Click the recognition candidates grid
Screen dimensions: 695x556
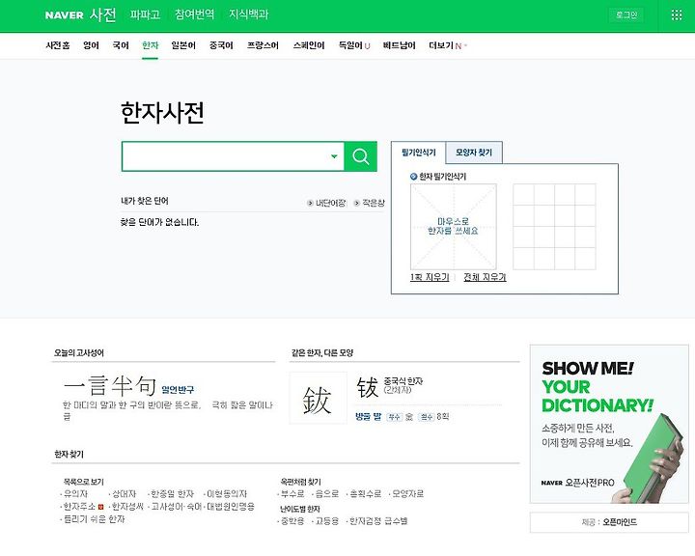[554, 227]
